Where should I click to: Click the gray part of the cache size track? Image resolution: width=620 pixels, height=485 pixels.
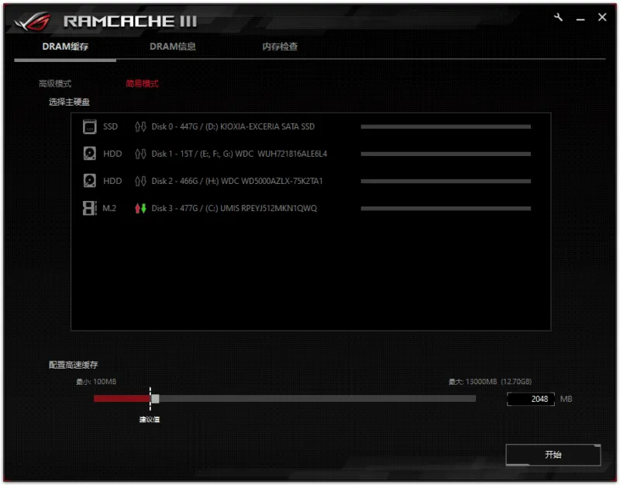(x=318, y=399)
